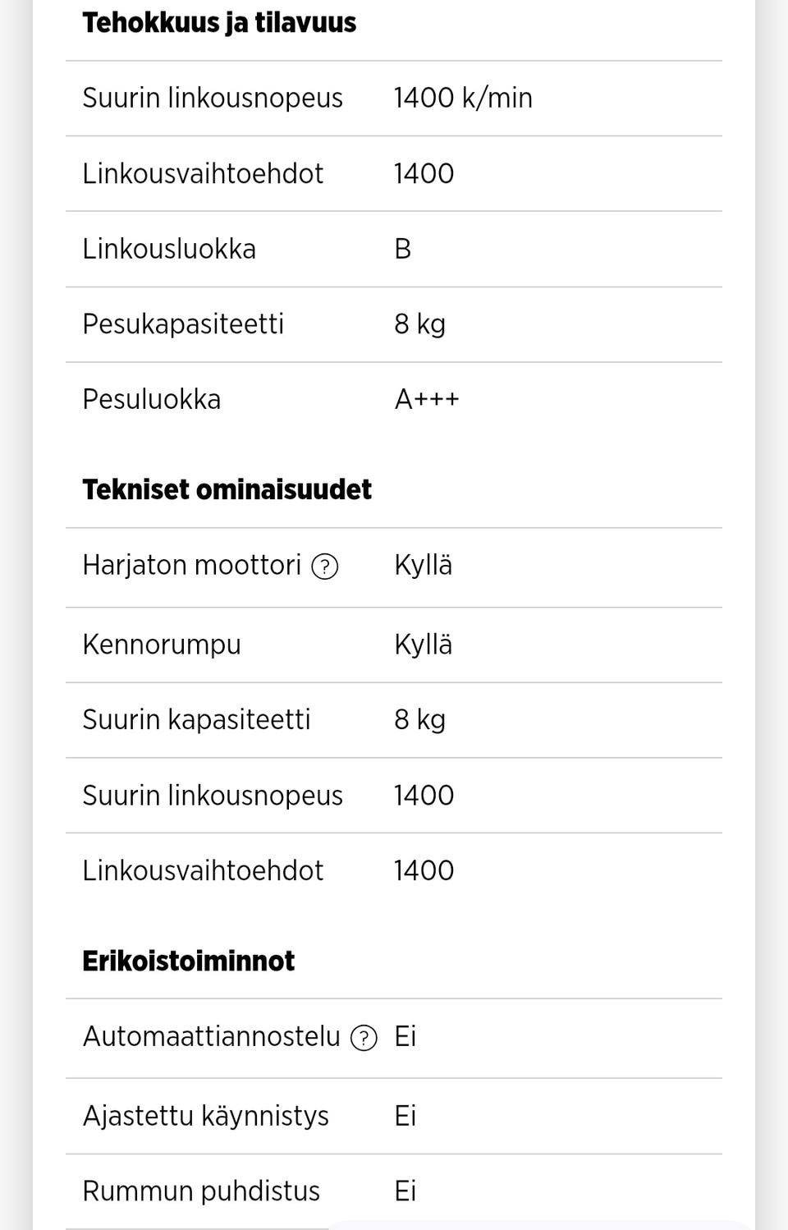Select the Tehokkuus ja tilavuus header
Image resolution: width=788 pixels, height=1230 pixels.
point(218,22)
